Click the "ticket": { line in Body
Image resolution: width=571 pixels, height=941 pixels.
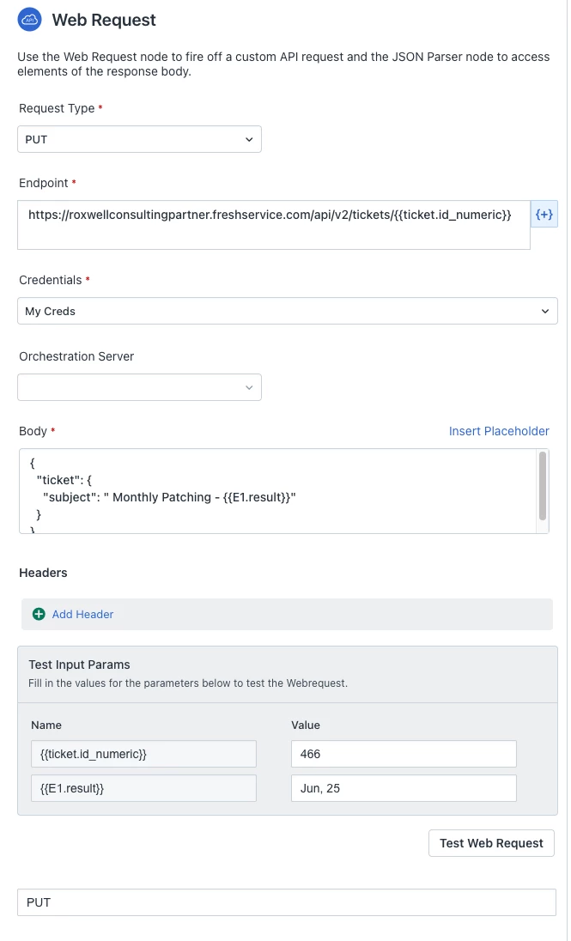[x=64, y=480]
